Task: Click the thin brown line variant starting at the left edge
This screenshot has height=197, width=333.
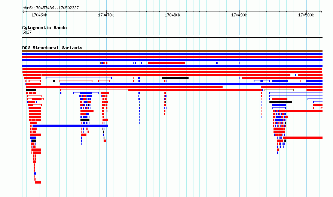Action: click(61, 63)
